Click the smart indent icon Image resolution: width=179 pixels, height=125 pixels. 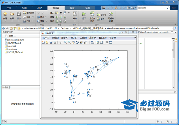click(57, 21)
